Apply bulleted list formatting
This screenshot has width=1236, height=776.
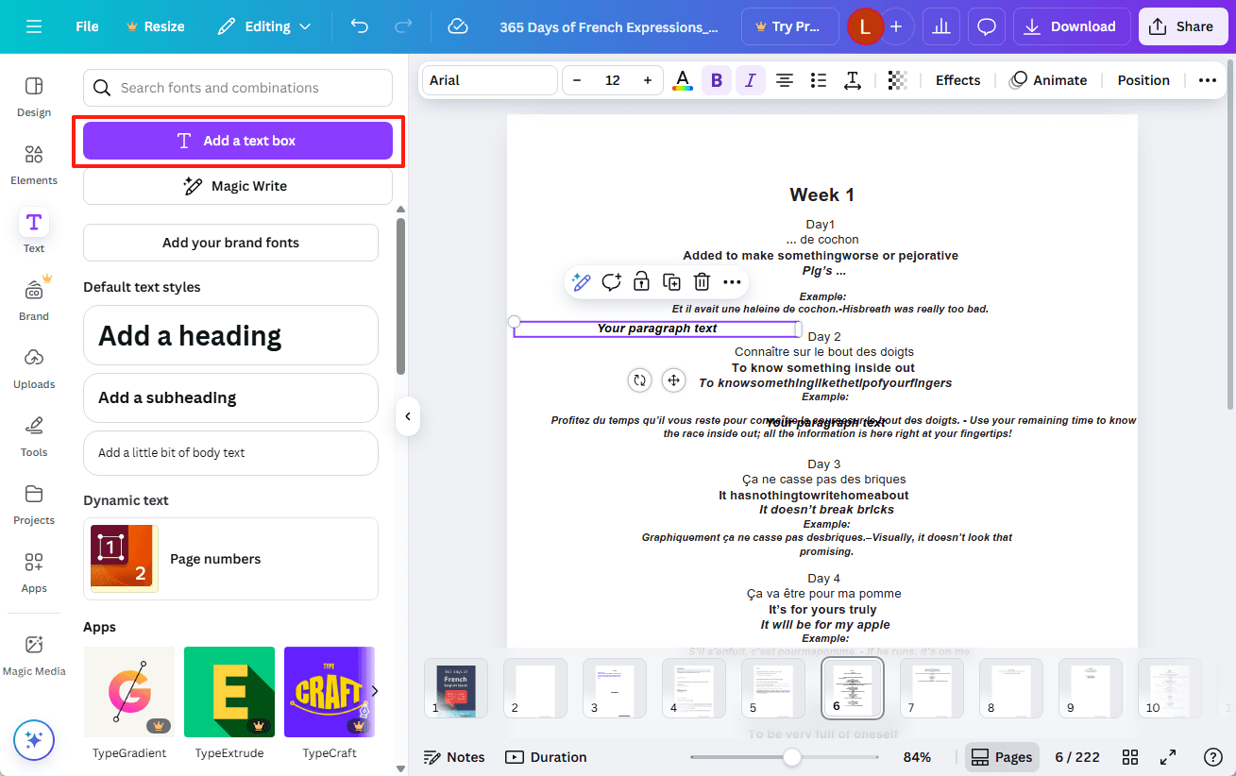coord(819,80)
